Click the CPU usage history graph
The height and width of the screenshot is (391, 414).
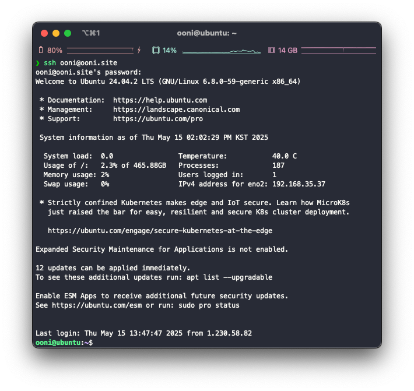pos(221,51)
